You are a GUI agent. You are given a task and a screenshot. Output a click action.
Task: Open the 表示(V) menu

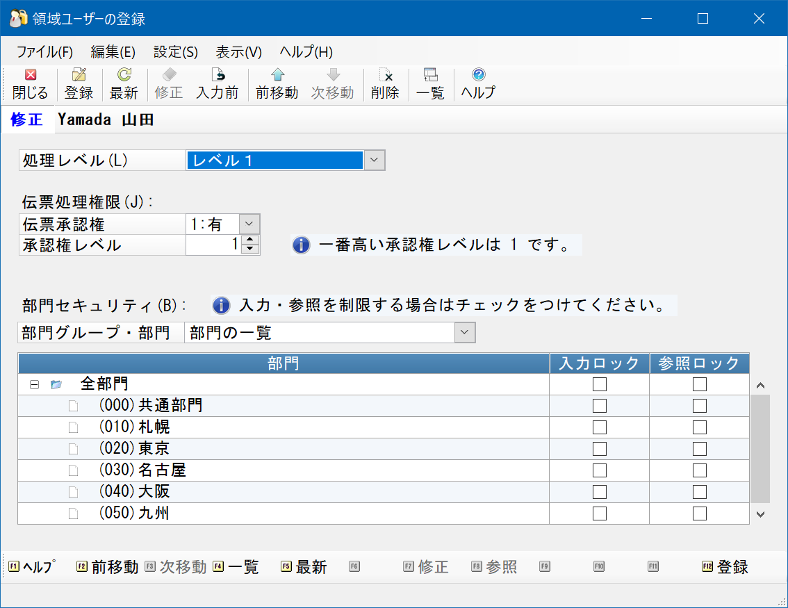239,51
